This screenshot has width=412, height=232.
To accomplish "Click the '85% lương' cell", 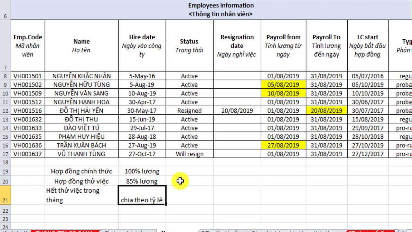I will click(x=142, y=181).
